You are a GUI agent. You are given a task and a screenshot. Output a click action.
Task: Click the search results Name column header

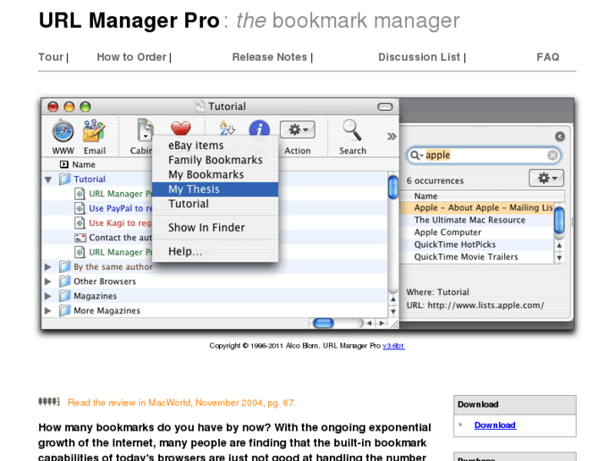(x=482, y=195)
